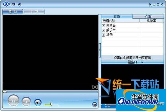The image size is (166, 111).
Task: Switch to the 播放 tab
Action: coord(13,11)
